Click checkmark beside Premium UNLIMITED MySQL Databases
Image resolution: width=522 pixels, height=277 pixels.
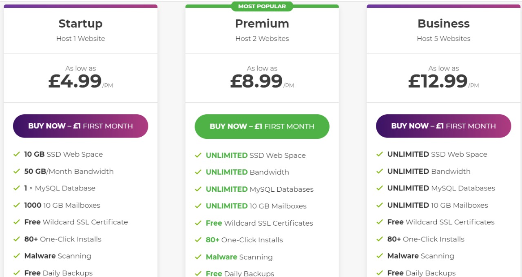coord(198,189)
